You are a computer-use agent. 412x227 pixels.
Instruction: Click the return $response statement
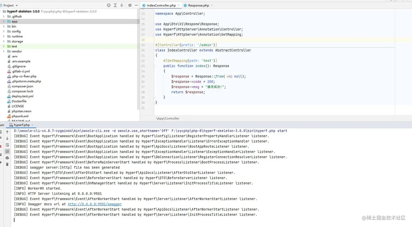(188, 92)
